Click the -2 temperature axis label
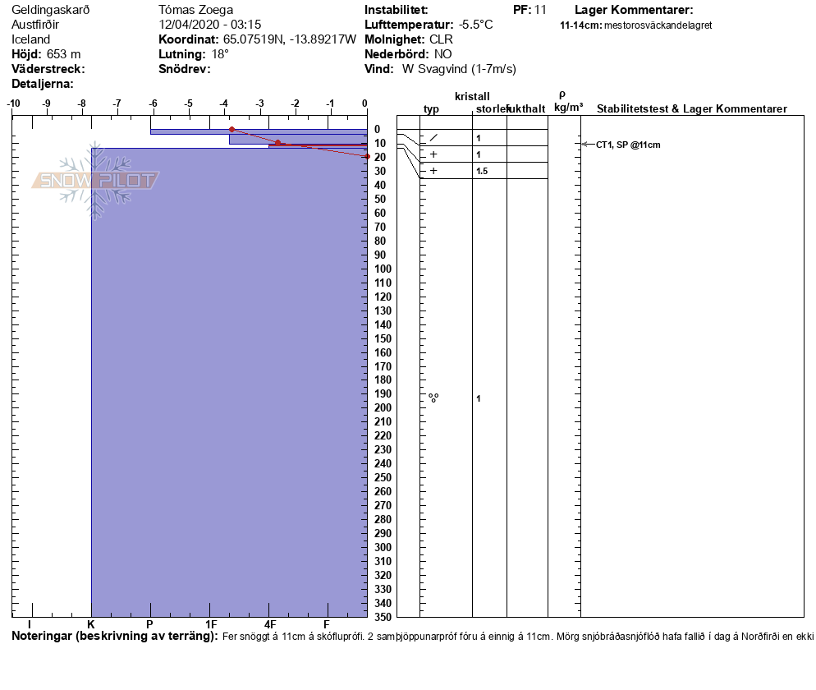The width and height of the screenshot is (816, 690). click(x=295, y=103)
